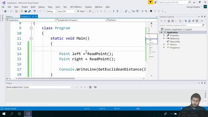208x117 pixels.
Task: Click the Notifications filter flag icon
Action: pyautogui.click(x=150, y=2)
